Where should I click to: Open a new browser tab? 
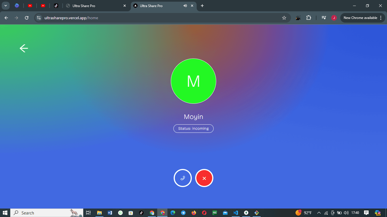tap(202, 6)
